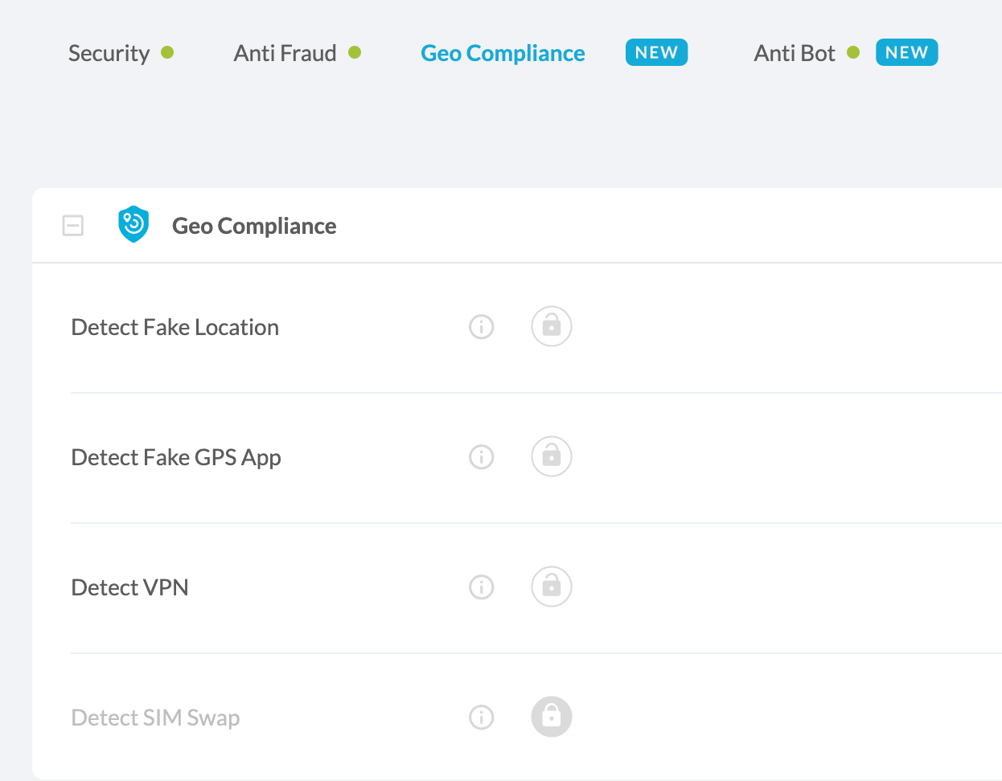
Task: Click the Detect VPN label
Action: pyautogui.click(x=130, y=587)
